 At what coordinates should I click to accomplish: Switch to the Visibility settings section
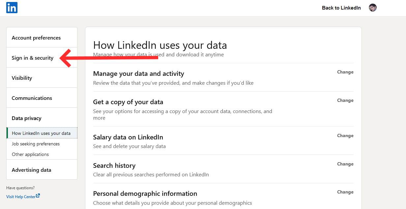point(22,78)
